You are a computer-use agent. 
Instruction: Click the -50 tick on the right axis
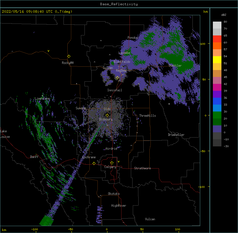point(202,151)
